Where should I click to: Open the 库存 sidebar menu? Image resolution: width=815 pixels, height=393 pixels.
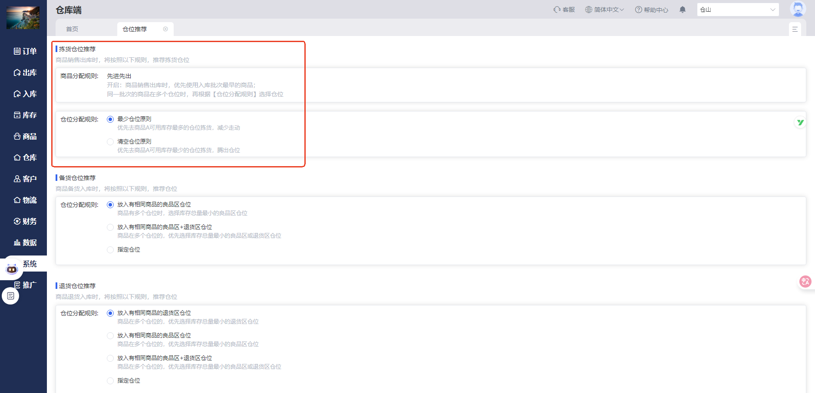click(25, 115)
